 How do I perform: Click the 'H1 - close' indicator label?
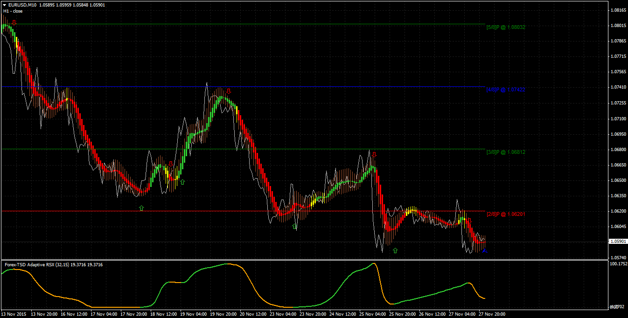point(14,11)
